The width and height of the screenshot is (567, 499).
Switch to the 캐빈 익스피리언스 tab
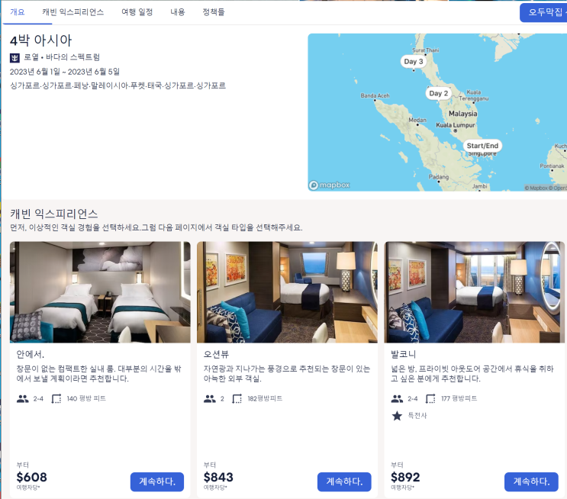73,12
